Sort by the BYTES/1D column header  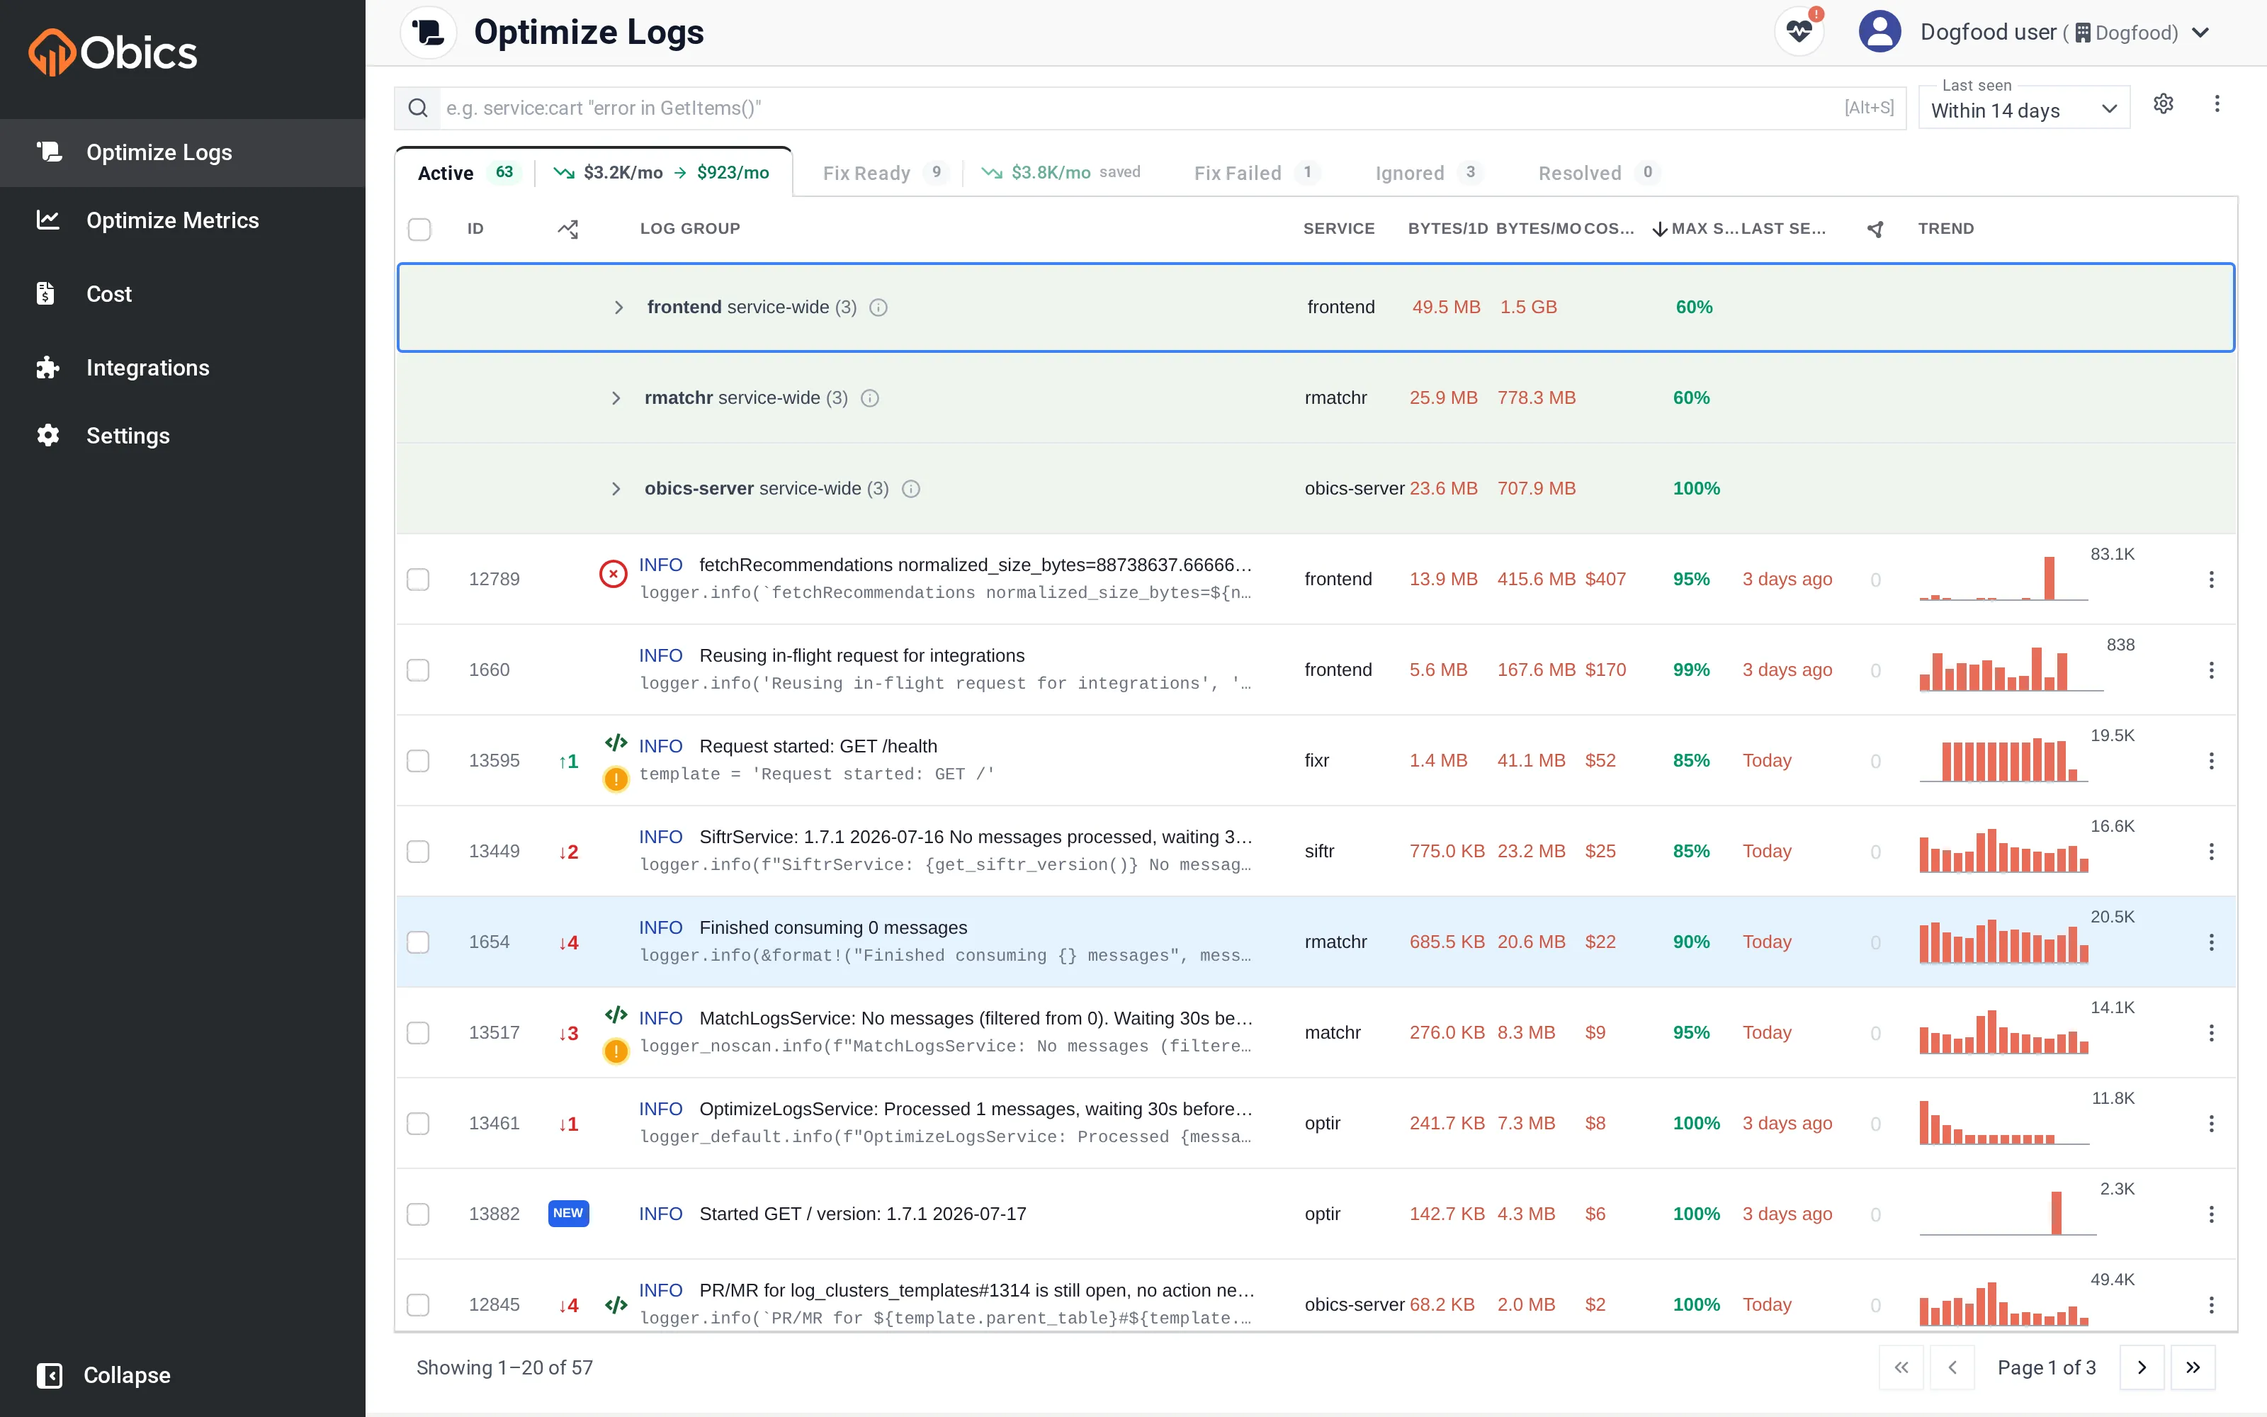[1447, 229]
